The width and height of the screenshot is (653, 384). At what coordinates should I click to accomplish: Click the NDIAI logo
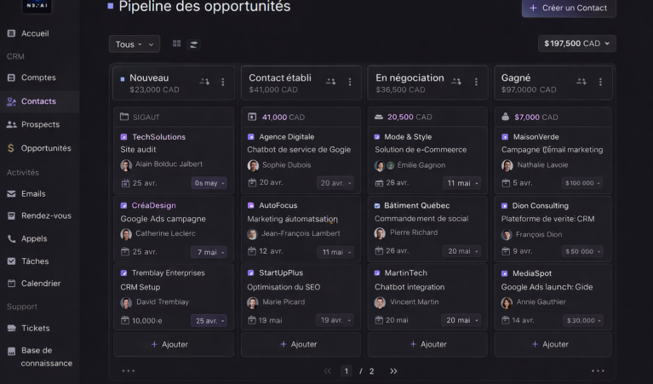click(x=37, y=6)
